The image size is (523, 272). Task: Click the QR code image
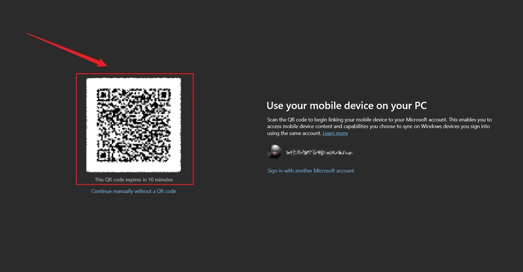tap(133, 125)
